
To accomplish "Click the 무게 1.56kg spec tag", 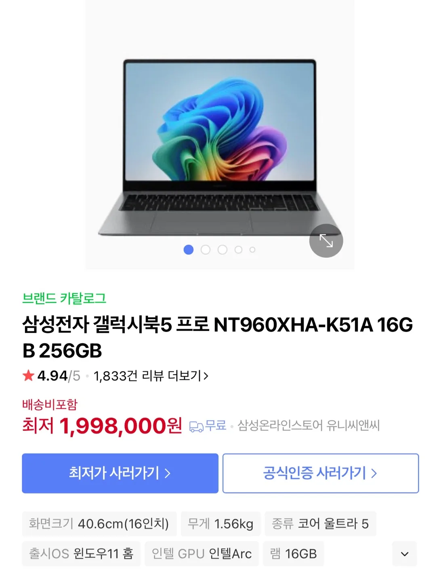I will [x=221, y=524].
